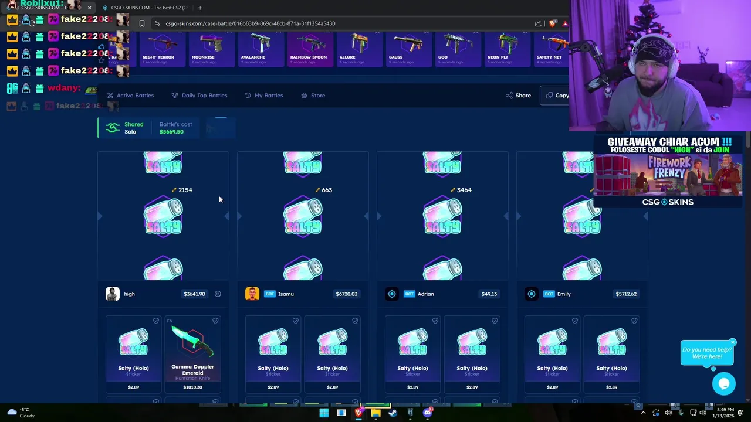Click Emily's $5712.62 total
The height and width of the screenshot is (422, 751).
pyautogui.click(x=626, y=294)
